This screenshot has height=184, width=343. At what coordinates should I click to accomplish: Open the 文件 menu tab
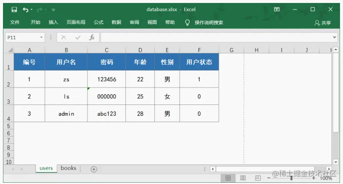point(15,22)
